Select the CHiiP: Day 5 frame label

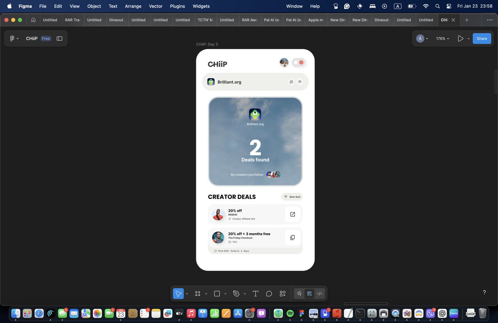[x=207, y=44]
